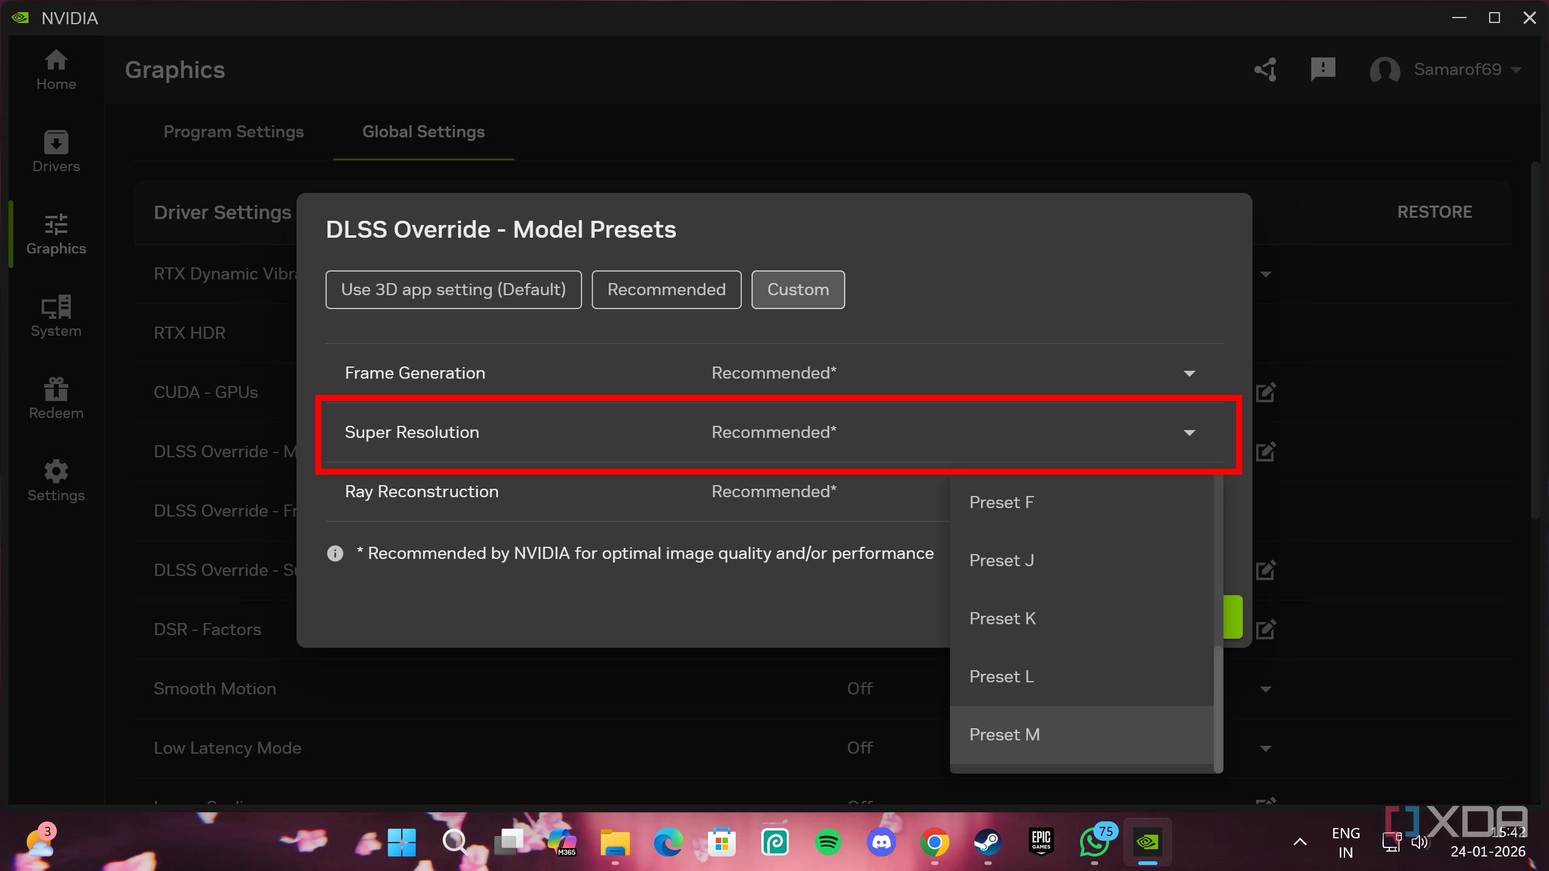Click the NVIDIA app taskbar icon
The width and height of the screenshot is (1549, 871).
[1147, 843]
